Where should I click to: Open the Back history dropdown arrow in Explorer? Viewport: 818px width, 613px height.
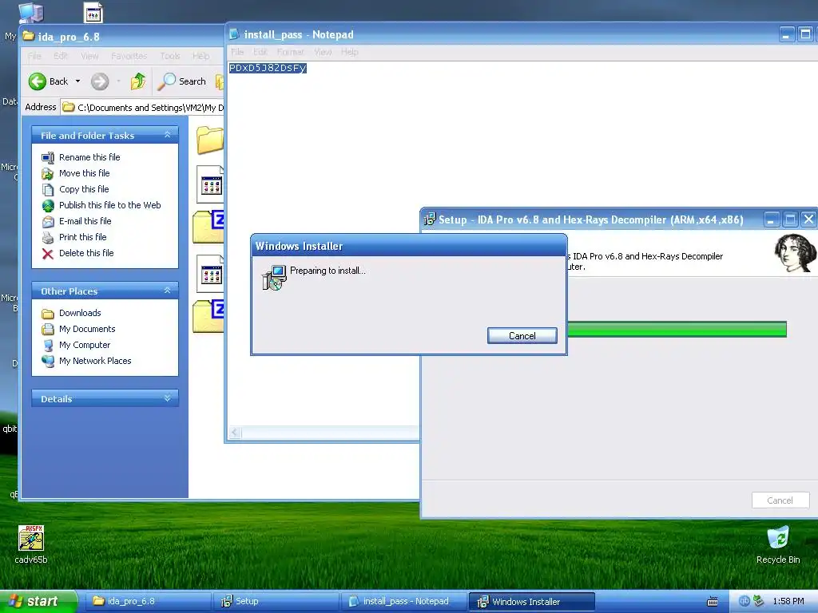coord(77,81)
